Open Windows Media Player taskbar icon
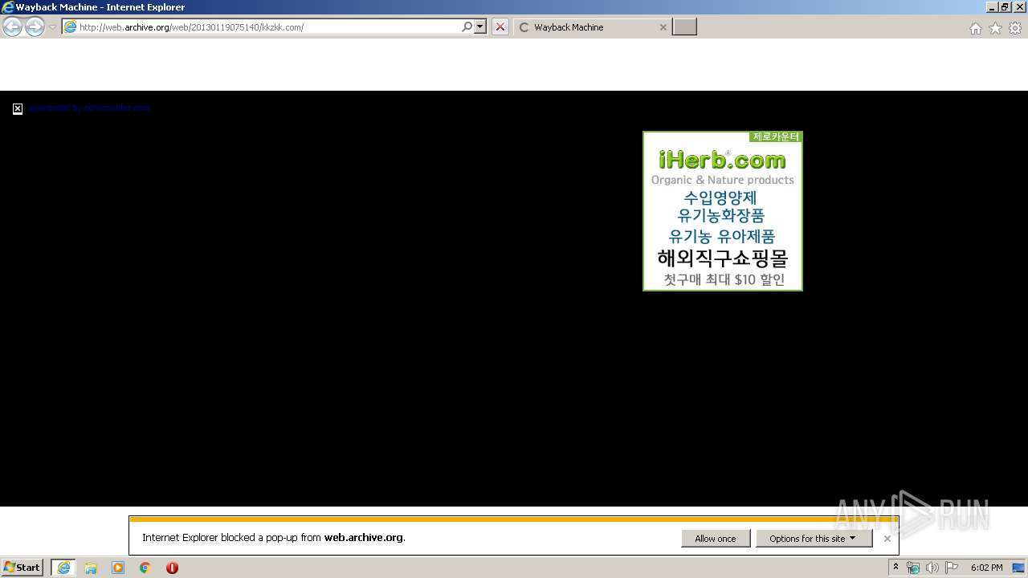1028x578 pixels. 118,568
